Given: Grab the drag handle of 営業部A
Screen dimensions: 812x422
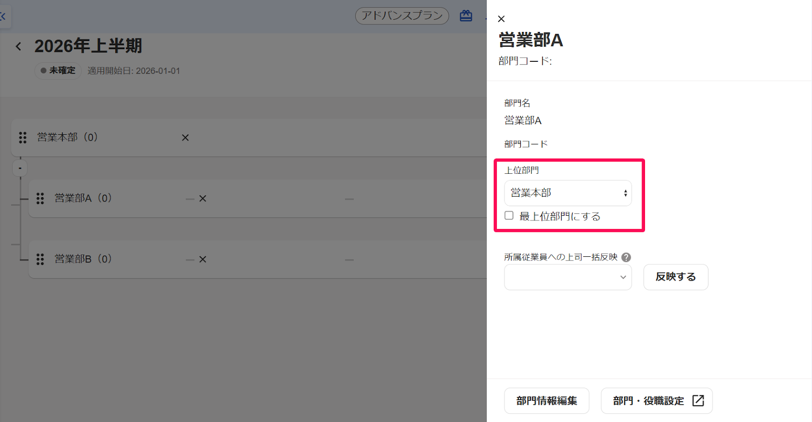Looking at the screenshot, I should tap(40, 199).
